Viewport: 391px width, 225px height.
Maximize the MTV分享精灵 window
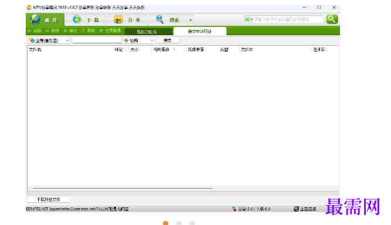tap(319, 8)
